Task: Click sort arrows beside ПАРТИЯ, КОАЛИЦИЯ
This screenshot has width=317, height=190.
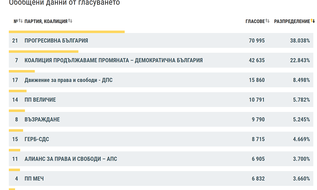Action: 70,21
